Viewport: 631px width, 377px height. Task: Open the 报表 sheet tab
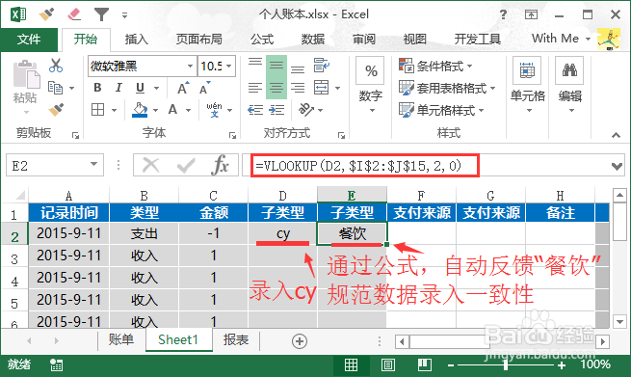point(236,340)
